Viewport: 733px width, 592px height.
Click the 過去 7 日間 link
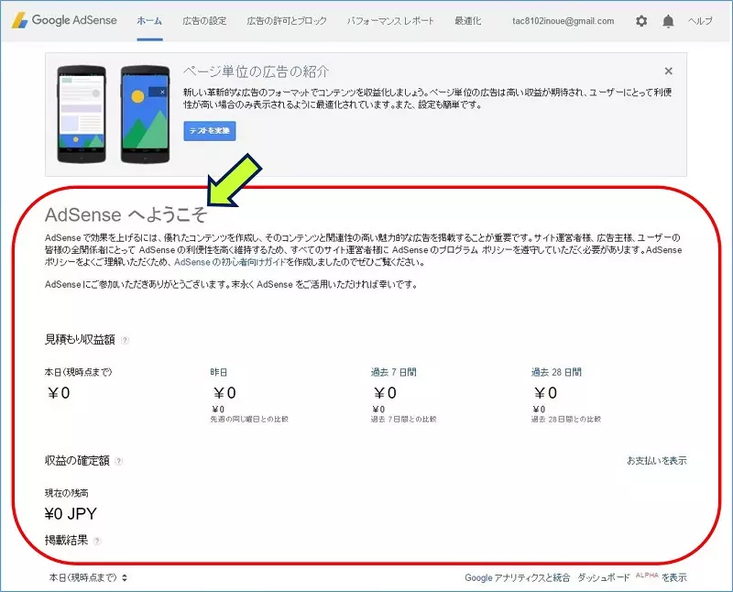click(393, 372)
